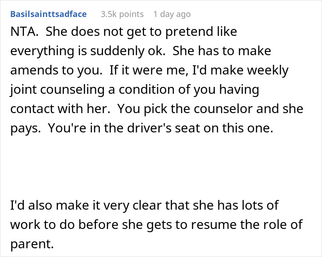Screen dimensions: 322x257
Task: Click the 1 day ago timestamp
Action: pos(172,14)
